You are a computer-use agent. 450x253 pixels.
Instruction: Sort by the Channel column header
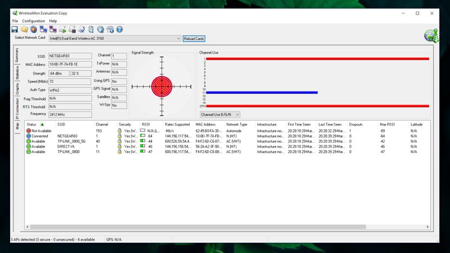[102, 124]
